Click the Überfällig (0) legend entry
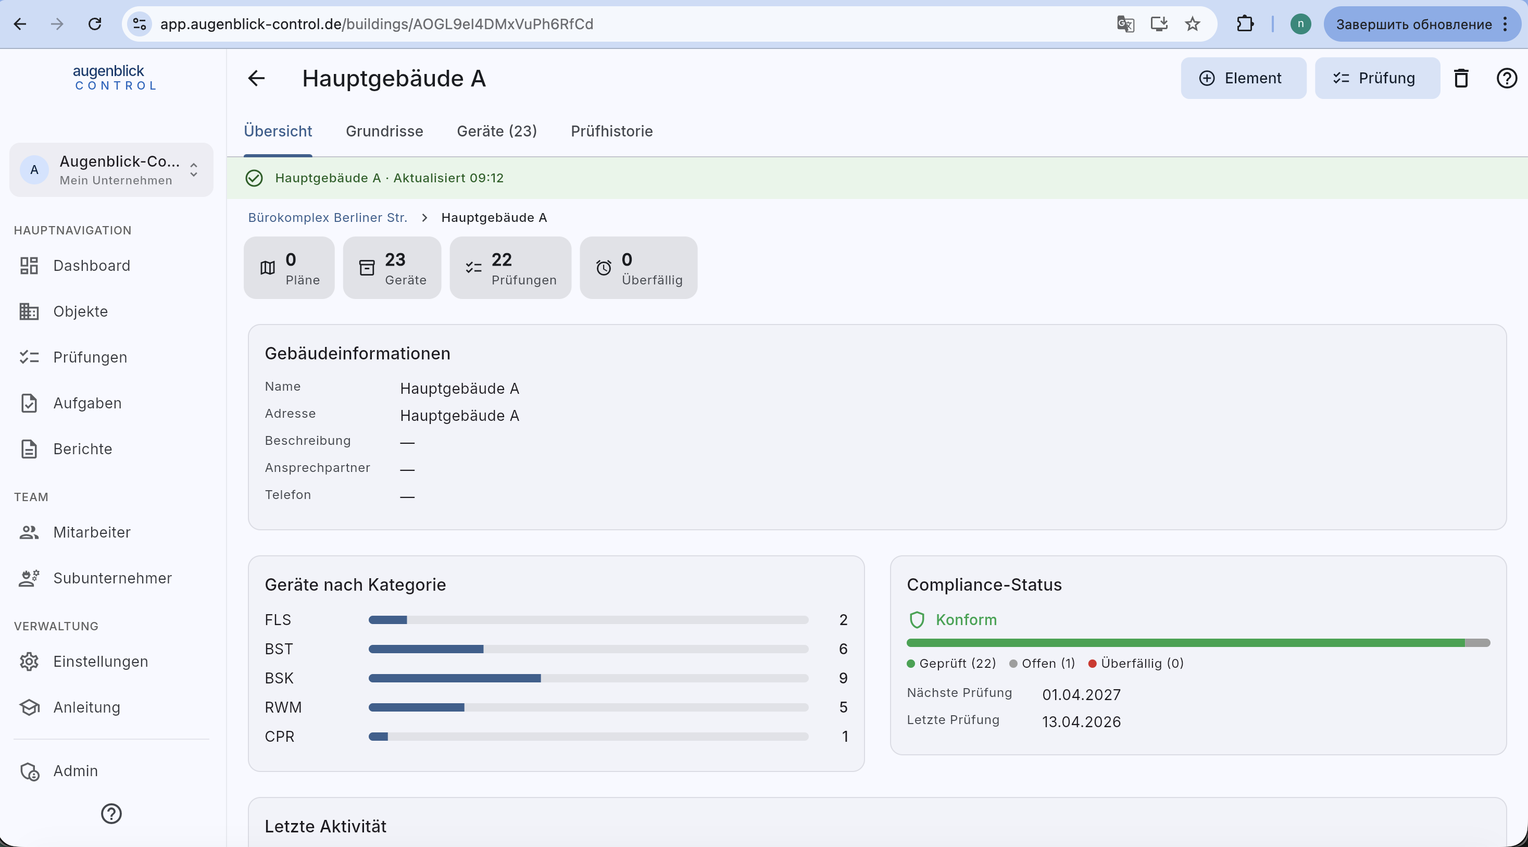The width and height of the screenshot is (1528, 847). [x=1136, y=663]
